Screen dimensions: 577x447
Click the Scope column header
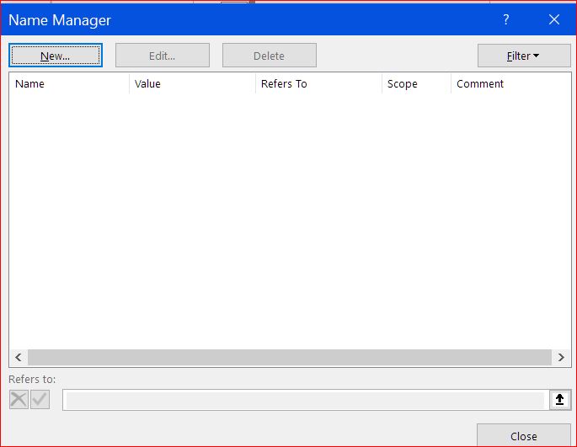click(416, 84)
